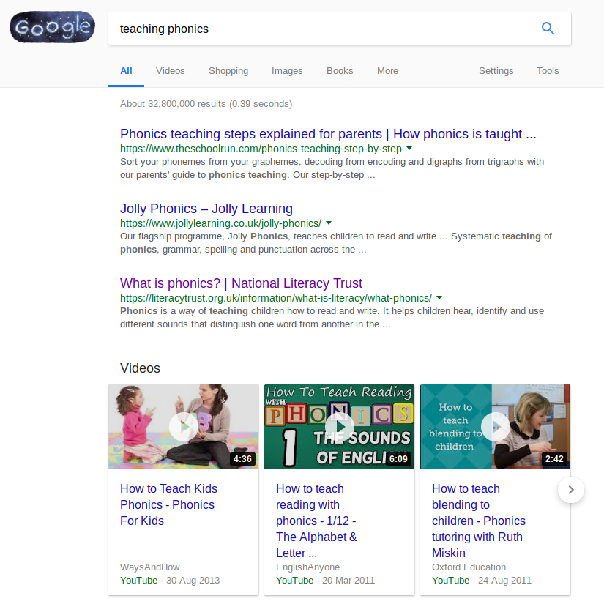Play the 'How to Teach Kids Phonics' video
Viewport: 604px width, 615px height.
(x=183, y=427)
